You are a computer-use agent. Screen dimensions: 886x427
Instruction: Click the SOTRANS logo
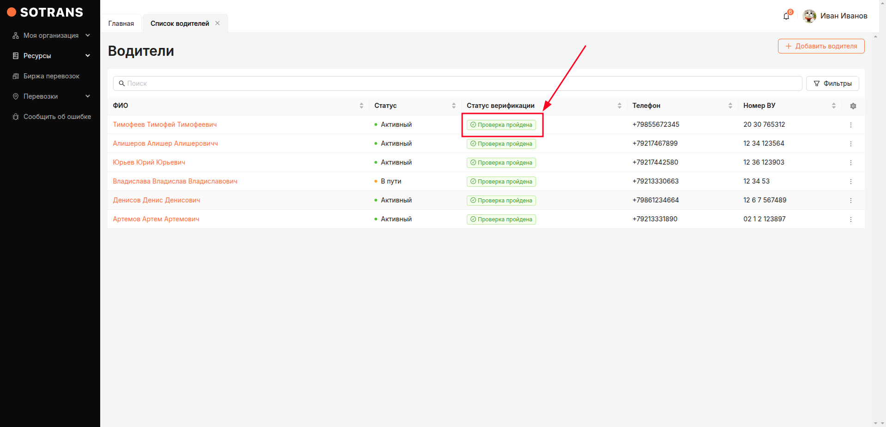point(45,12)
